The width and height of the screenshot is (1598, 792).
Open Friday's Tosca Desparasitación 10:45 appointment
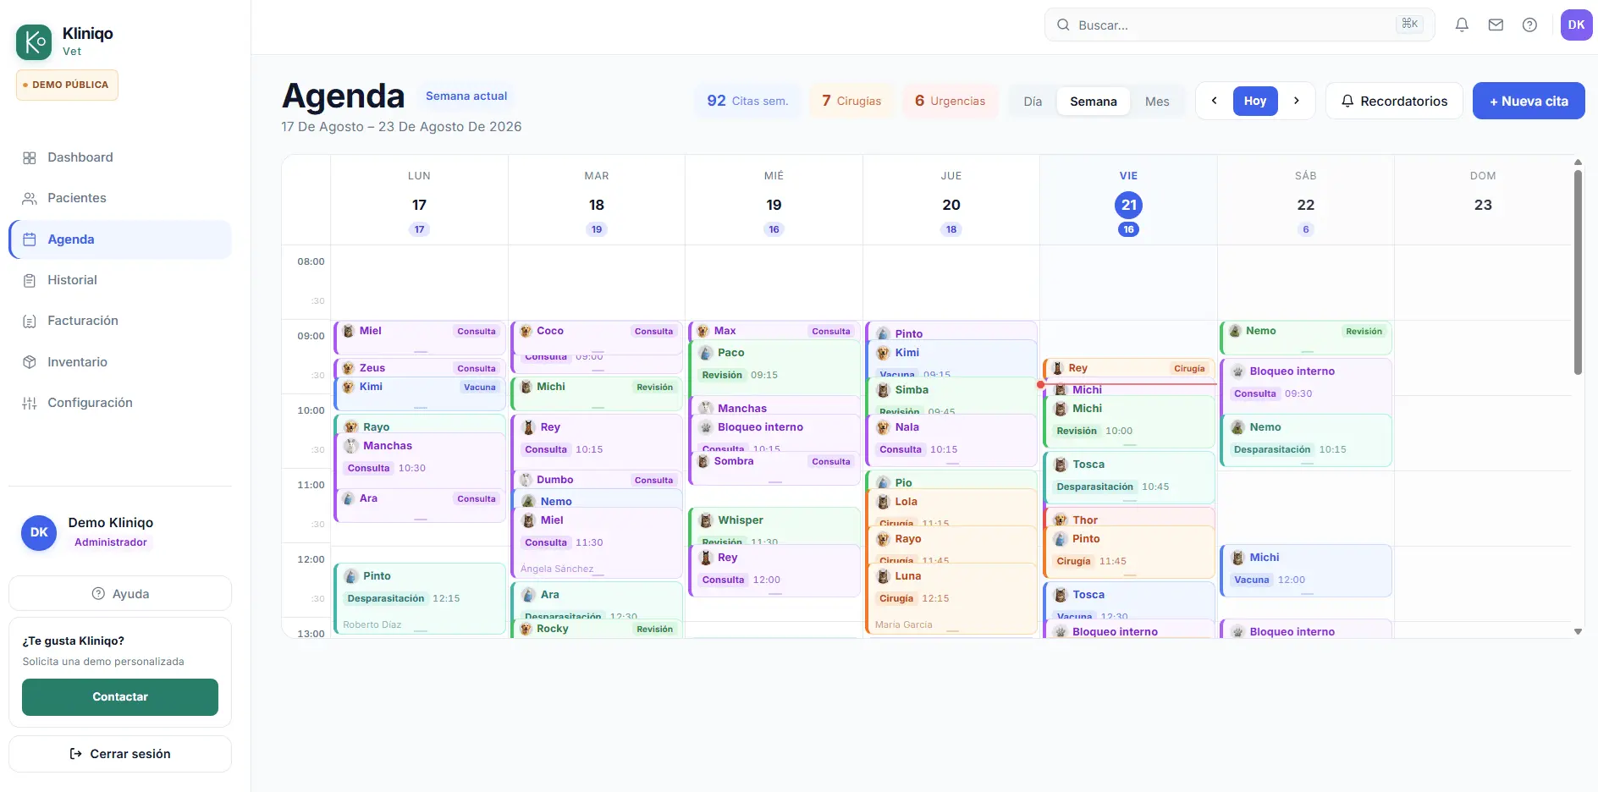tap(1129, 477)
